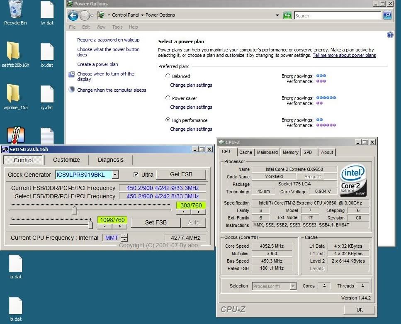Screen dimensions: 401x324
Task: Open the File menu
Action: (x=72, y=27)
